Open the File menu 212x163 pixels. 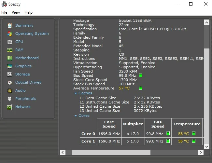(4, 12)
